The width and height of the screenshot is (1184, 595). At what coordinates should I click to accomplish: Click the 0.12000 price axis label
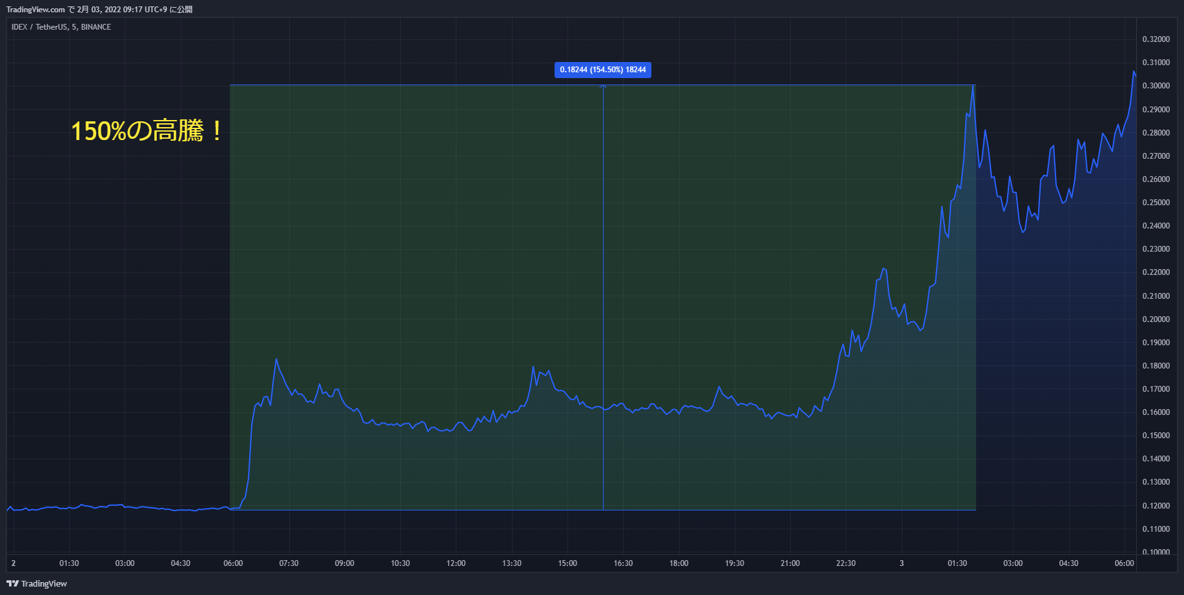tap(1156, 506)
